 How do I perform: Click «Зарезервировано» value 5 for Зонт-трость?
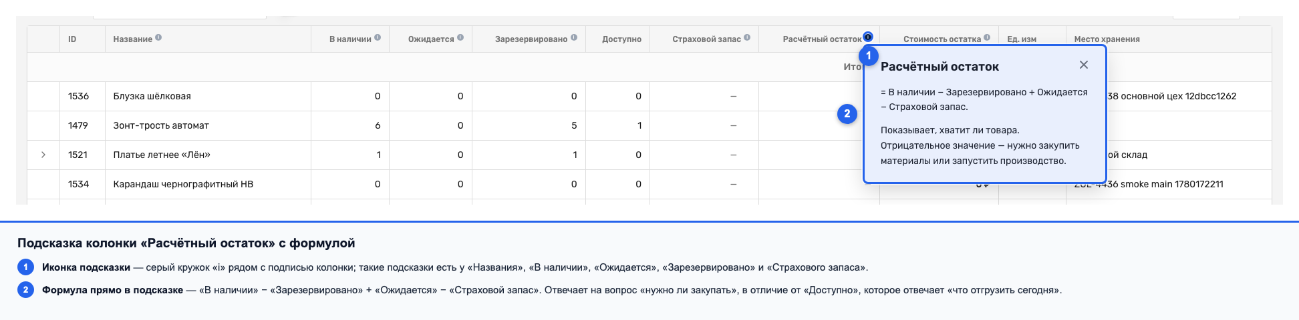tap(574, 125)
